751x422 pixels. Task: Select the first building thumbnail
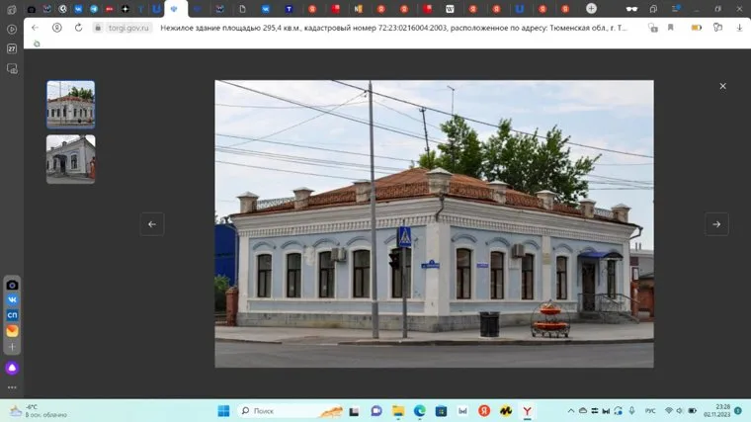pos(71,105)
